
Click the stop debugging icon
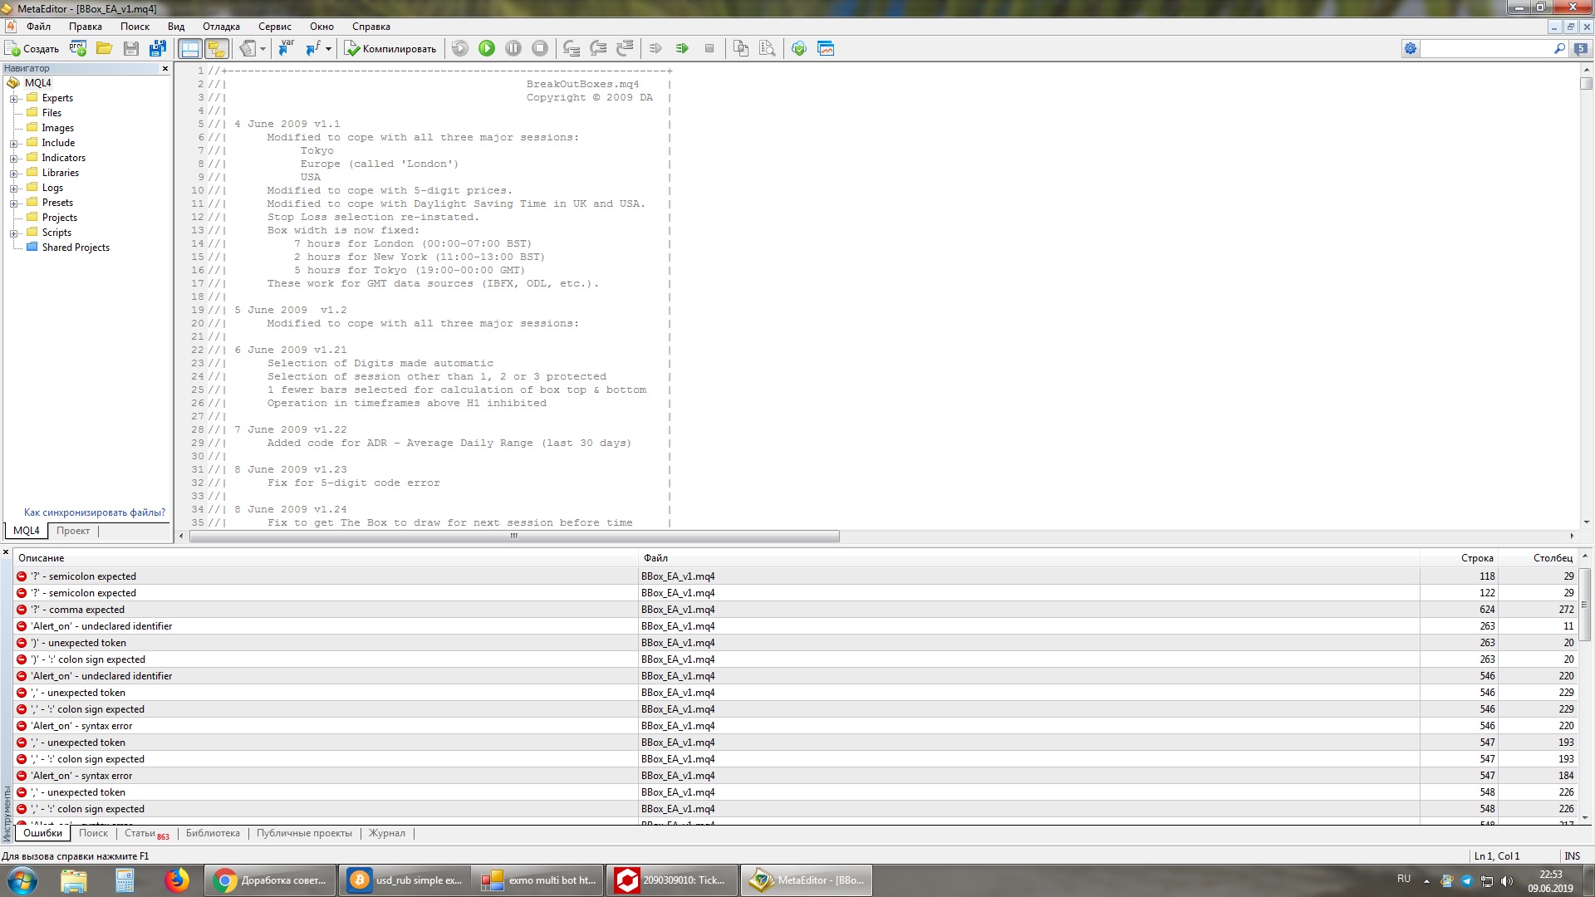(x=540, y=48)
